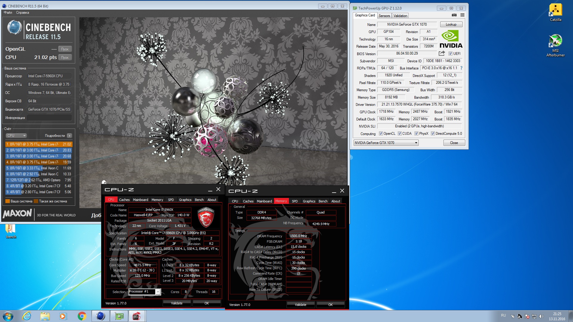Open the GPU-Z hamburger menu icon

point(462,15)
